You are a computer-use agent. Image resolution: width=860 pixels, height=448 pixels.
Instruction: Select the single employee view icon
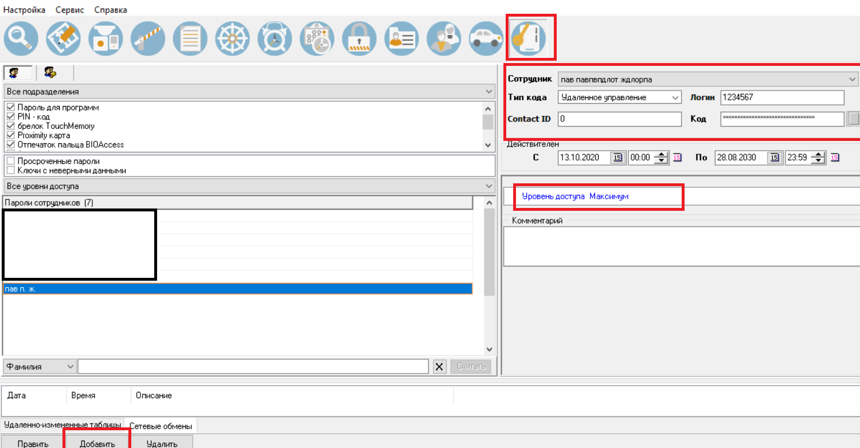pos(18,73)
